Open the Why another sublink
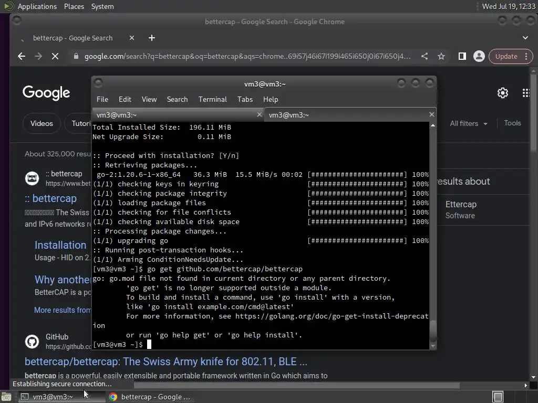This screenshot has width=538, height=403. (x=63, y=280)
